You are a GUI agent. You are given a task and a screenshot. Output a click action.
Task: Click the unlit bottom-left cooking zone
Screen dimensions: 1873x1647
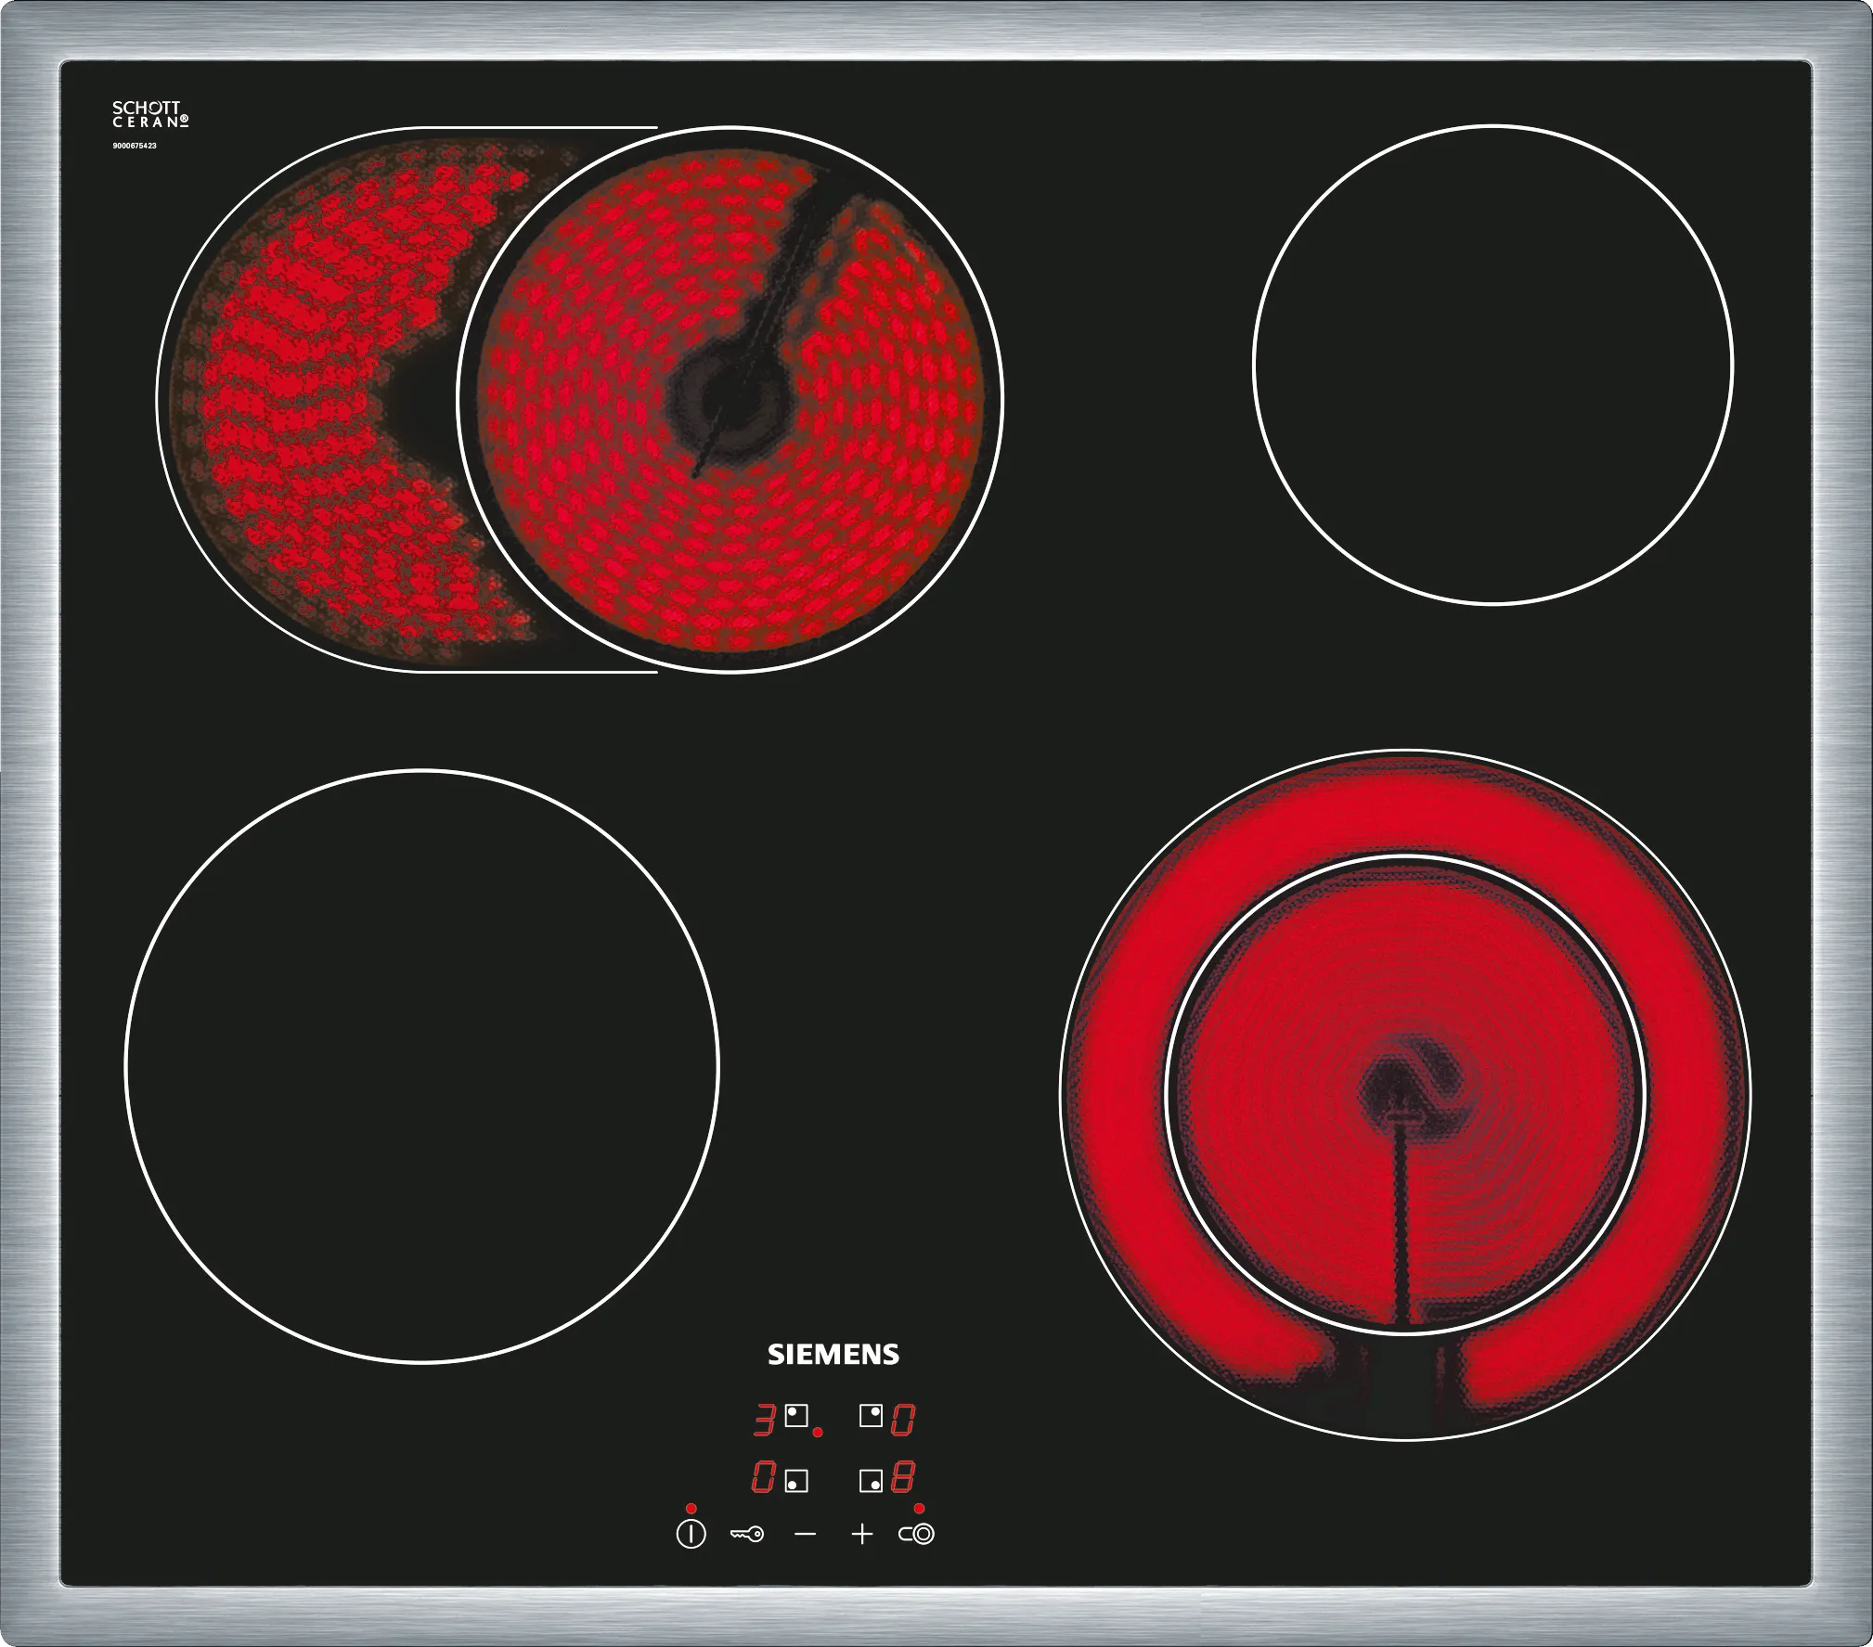pos(421,1066)
